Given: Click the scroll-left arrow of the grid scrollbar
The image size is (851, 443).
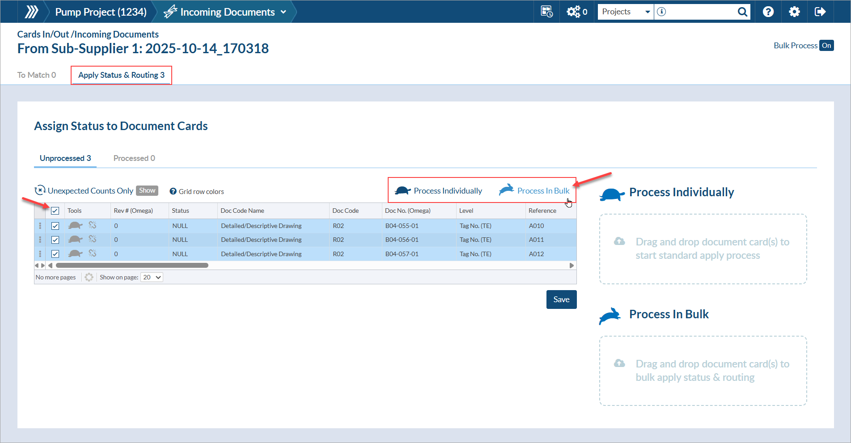Looking at the screenshot, I should point(50,266).
